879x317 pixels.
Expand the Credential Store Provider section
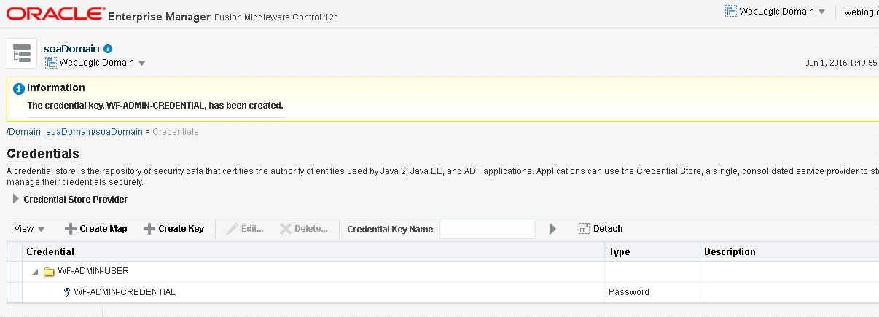16,199
